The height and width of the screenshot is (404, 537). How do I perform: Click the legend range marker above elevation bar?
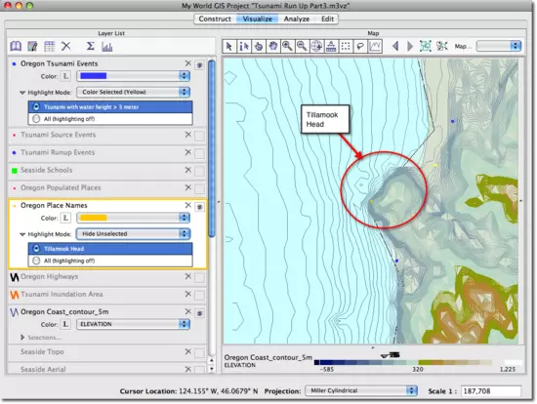[391, 355]
